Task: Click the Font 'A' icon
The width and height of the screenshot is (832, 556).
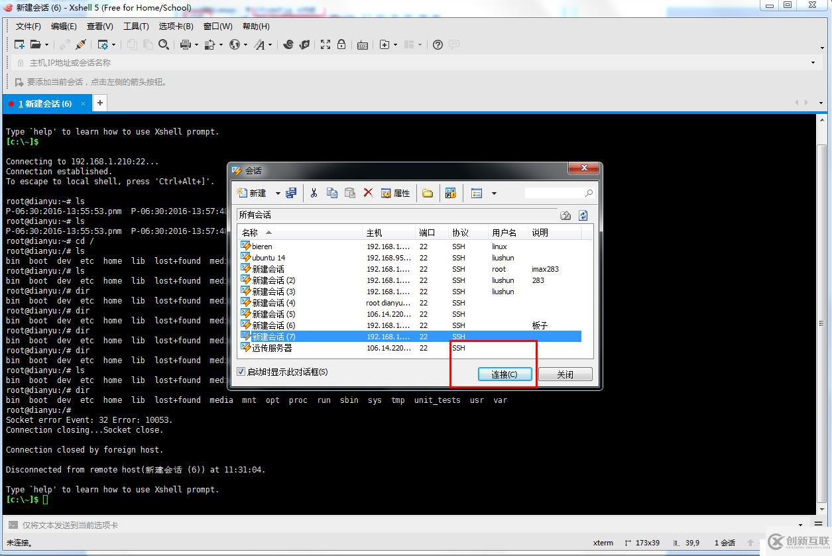Action: point(259,44)
